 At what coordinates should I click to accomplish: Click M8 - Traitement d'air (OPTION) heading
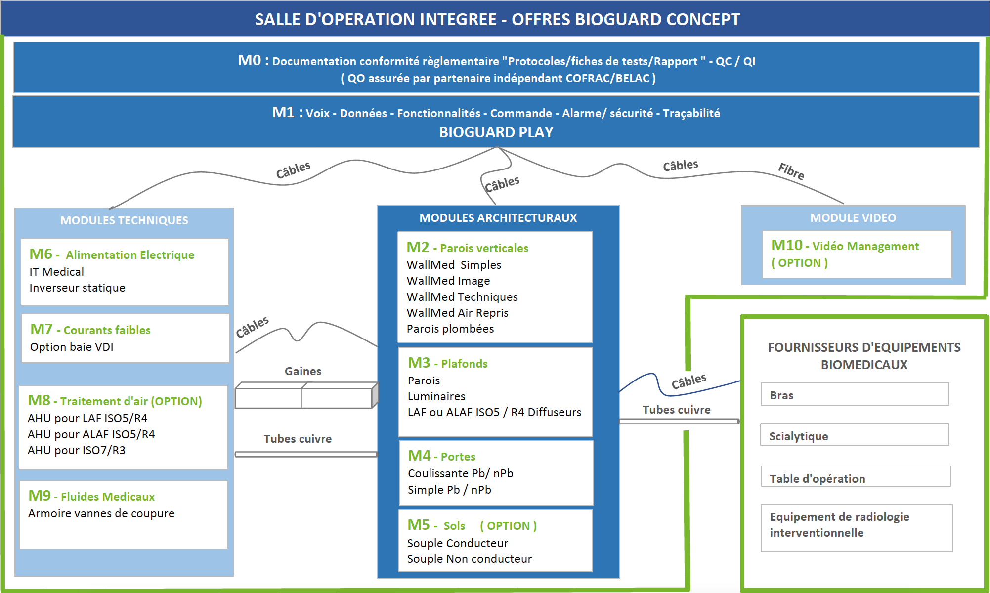point(115,401)
